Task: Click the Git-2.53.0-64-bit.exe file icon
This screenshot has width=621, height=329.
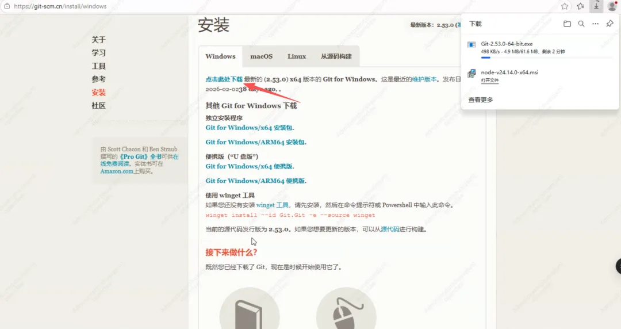Action: coord(471,45)
